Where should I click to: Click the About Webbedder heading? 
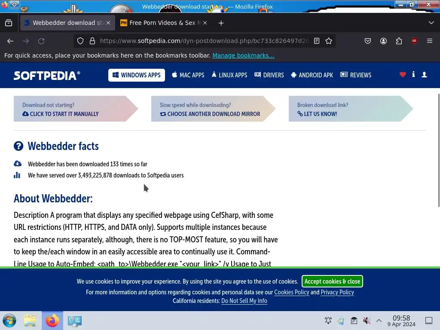click(x=53, y=199)
